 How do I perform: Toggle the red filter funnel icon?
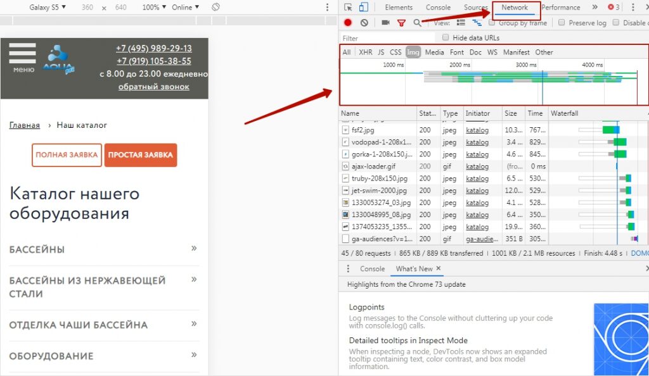(401, 23)
